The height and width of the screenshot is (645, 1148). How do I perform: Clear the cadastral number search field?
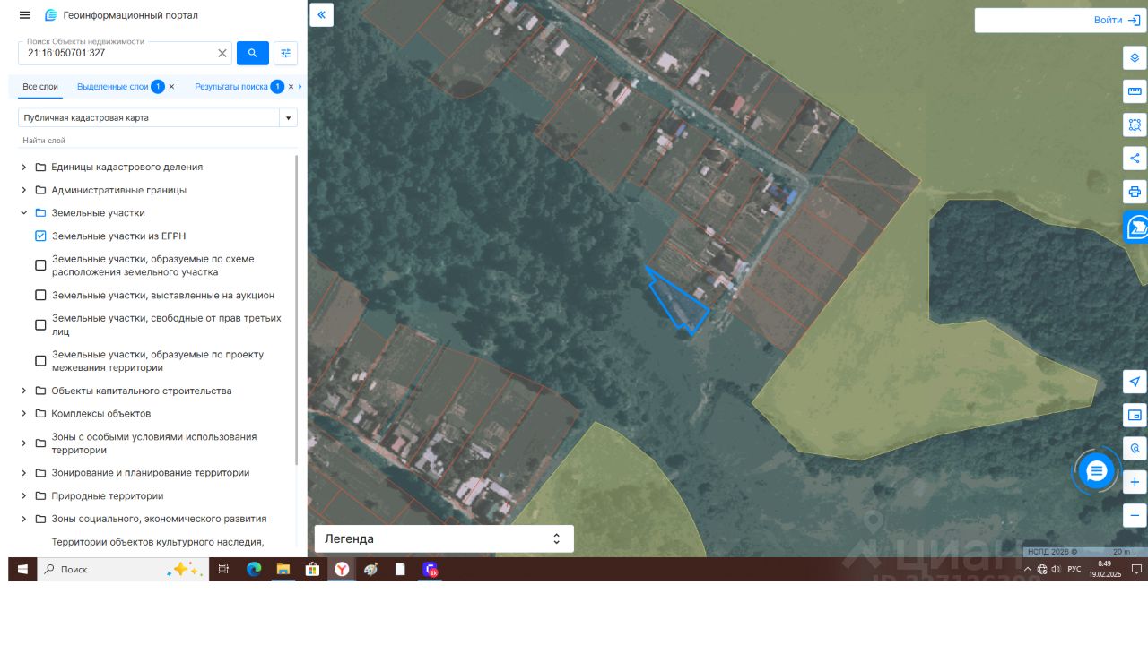coord(222,53)
